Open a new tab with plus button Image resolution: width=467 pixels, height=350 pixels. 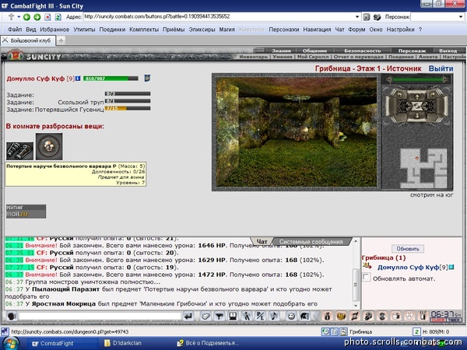coord(61,40)
